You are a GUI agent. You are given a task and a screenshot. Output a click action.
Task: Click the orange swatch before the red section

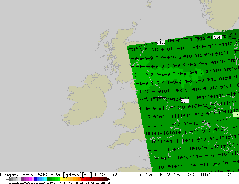[80, 179]
